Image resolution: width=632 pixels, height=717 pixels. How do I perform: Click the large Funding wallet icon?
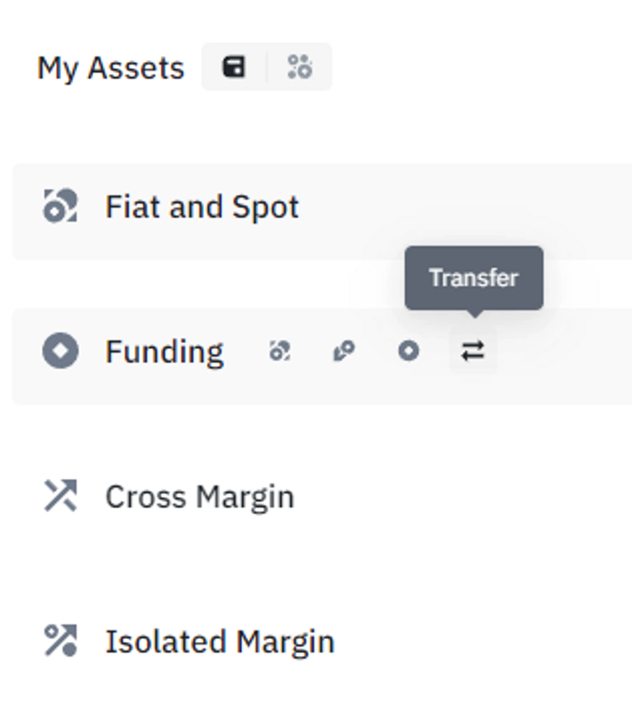click(60, 350)
